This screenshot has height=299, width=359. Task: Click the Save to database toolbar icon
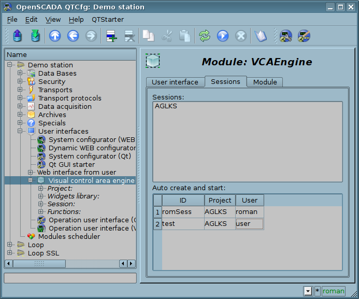(x=35, y=36)
